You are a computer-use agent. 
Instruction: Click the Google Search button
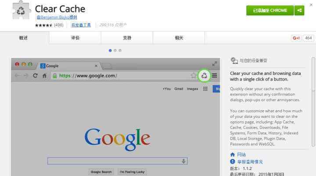coord(101,172)
